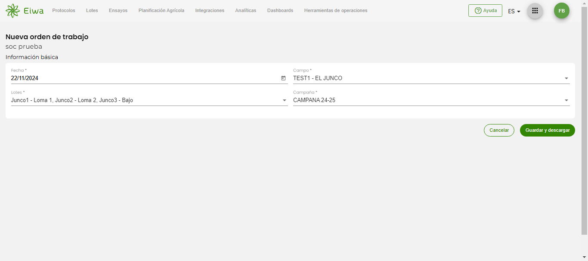Open the calendar date picker icon
Image resolution: width=588 pixels, height=261 pixels.
click(x=283, y=78)
